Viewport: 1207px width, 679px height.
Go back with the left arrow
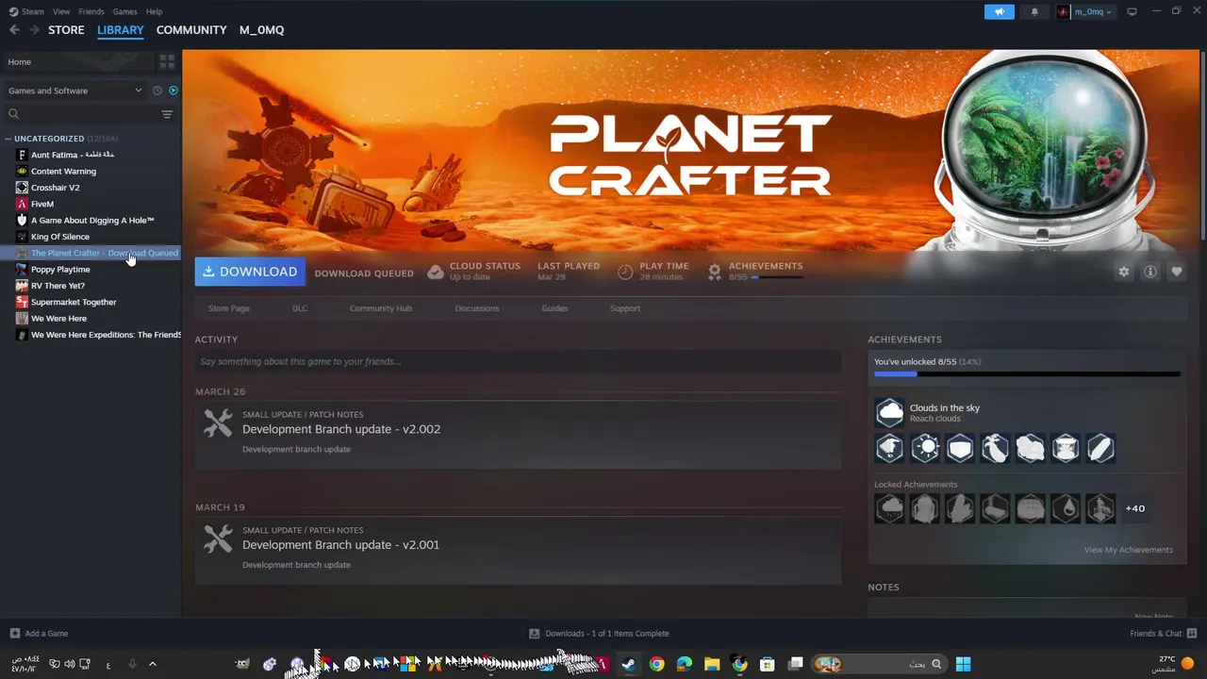click(x=14, y=30)
